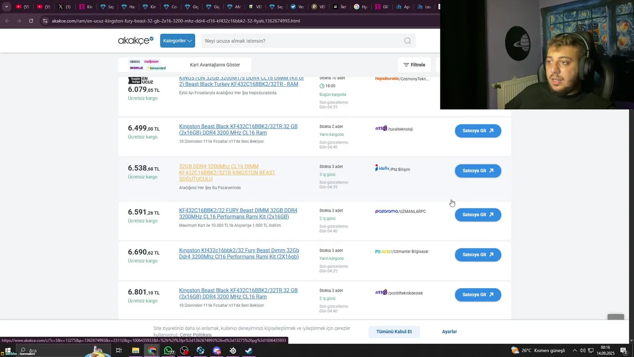This screenshot has height=357, width=634.
Task: Open WhatsApp from the taskbar
Action: click(x=168, y=351)
